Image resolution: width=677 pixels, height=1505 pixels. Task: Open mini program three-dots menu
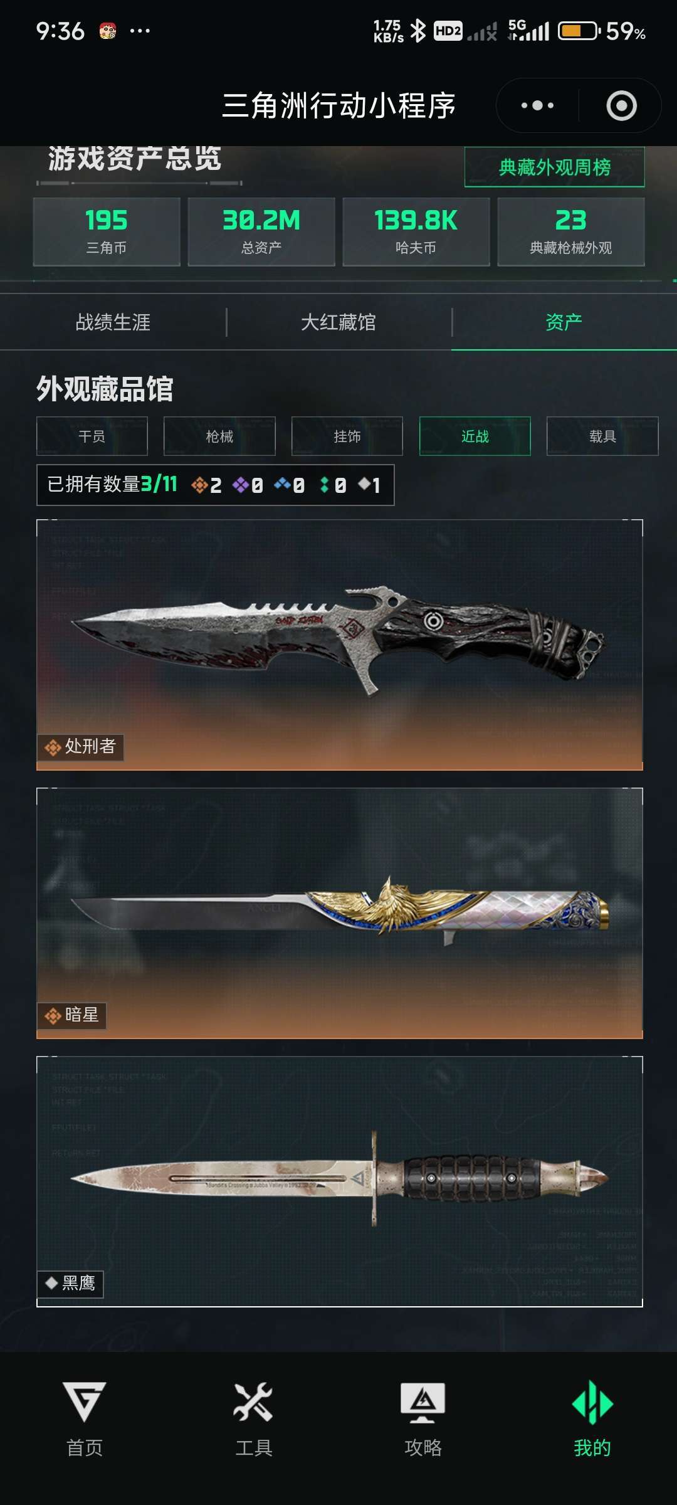538,105
